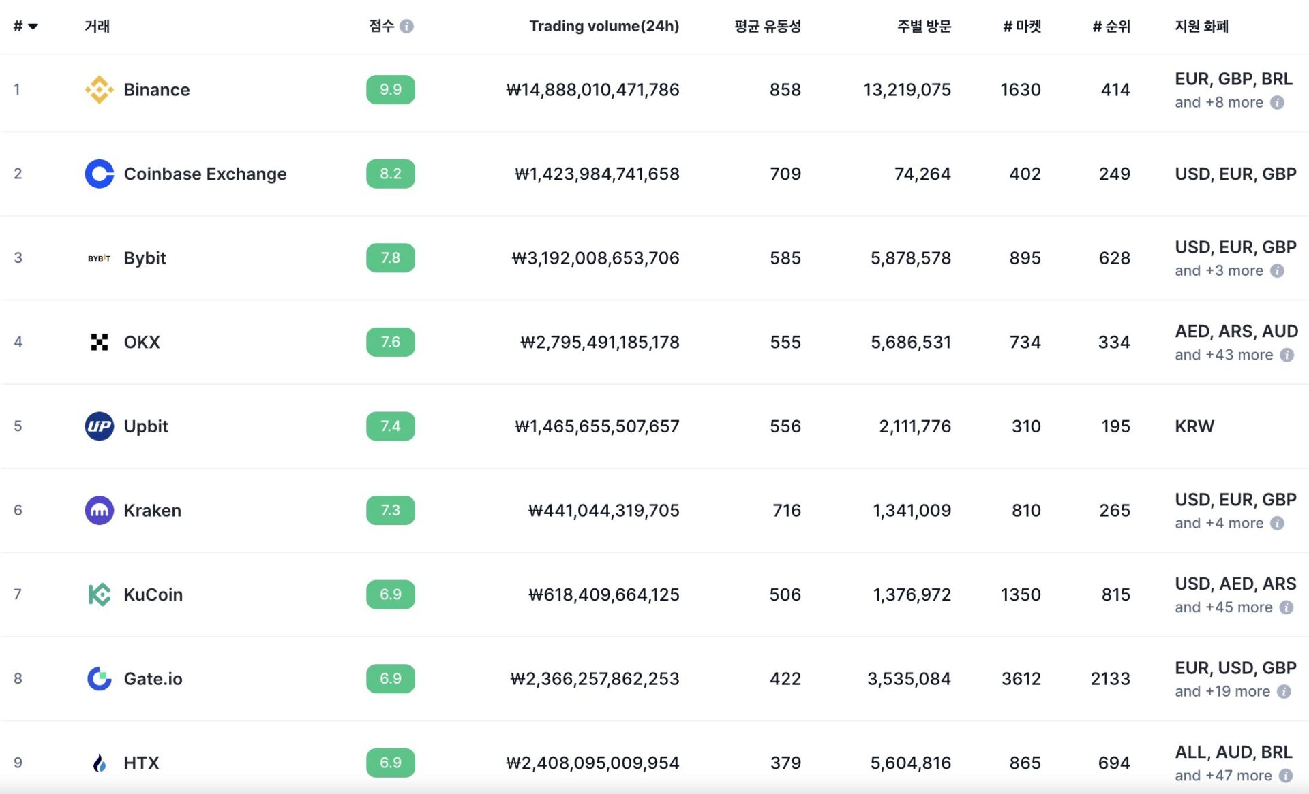1309x794 pixels.
Task: Click HTX's 6.9 score badge
Action: point(391,762)
